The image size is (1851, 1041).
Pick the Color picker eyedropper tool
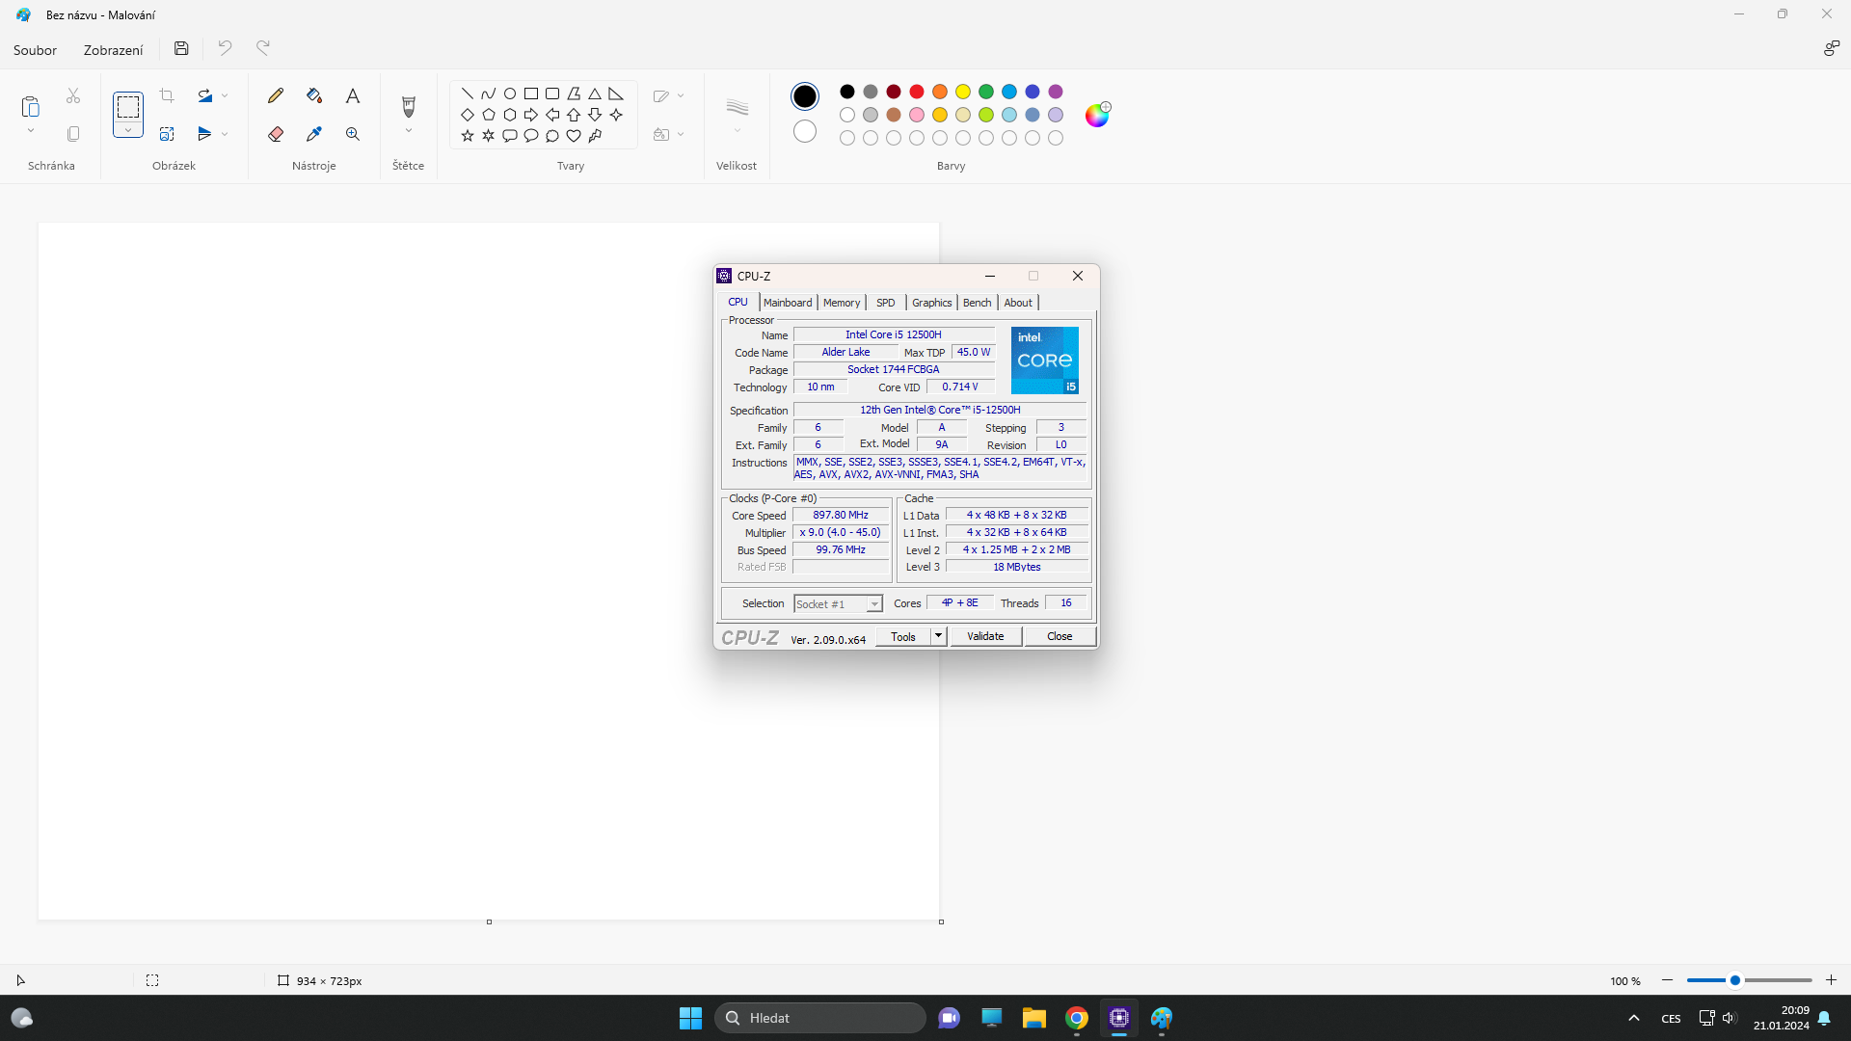tap(314, 134)
